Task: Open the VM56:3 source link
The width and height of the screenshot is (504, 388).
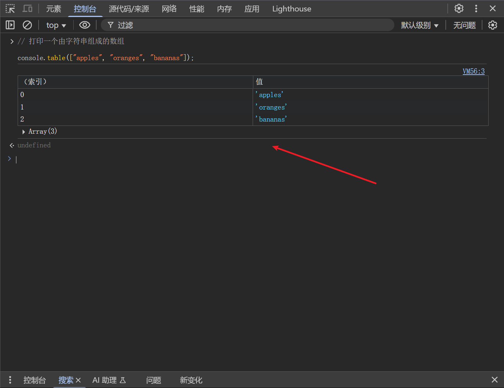Action: (473, 71)
